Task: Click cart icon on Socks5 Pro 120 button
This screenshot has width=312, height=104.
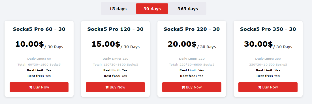Action: 107,87
